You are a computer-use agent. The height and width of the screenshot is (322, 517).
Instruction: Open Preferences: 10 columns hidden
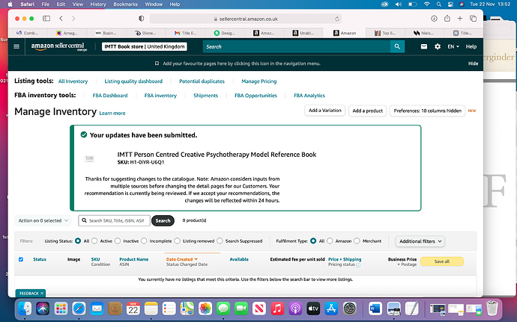pyautogui.click(x=427, y=111)
